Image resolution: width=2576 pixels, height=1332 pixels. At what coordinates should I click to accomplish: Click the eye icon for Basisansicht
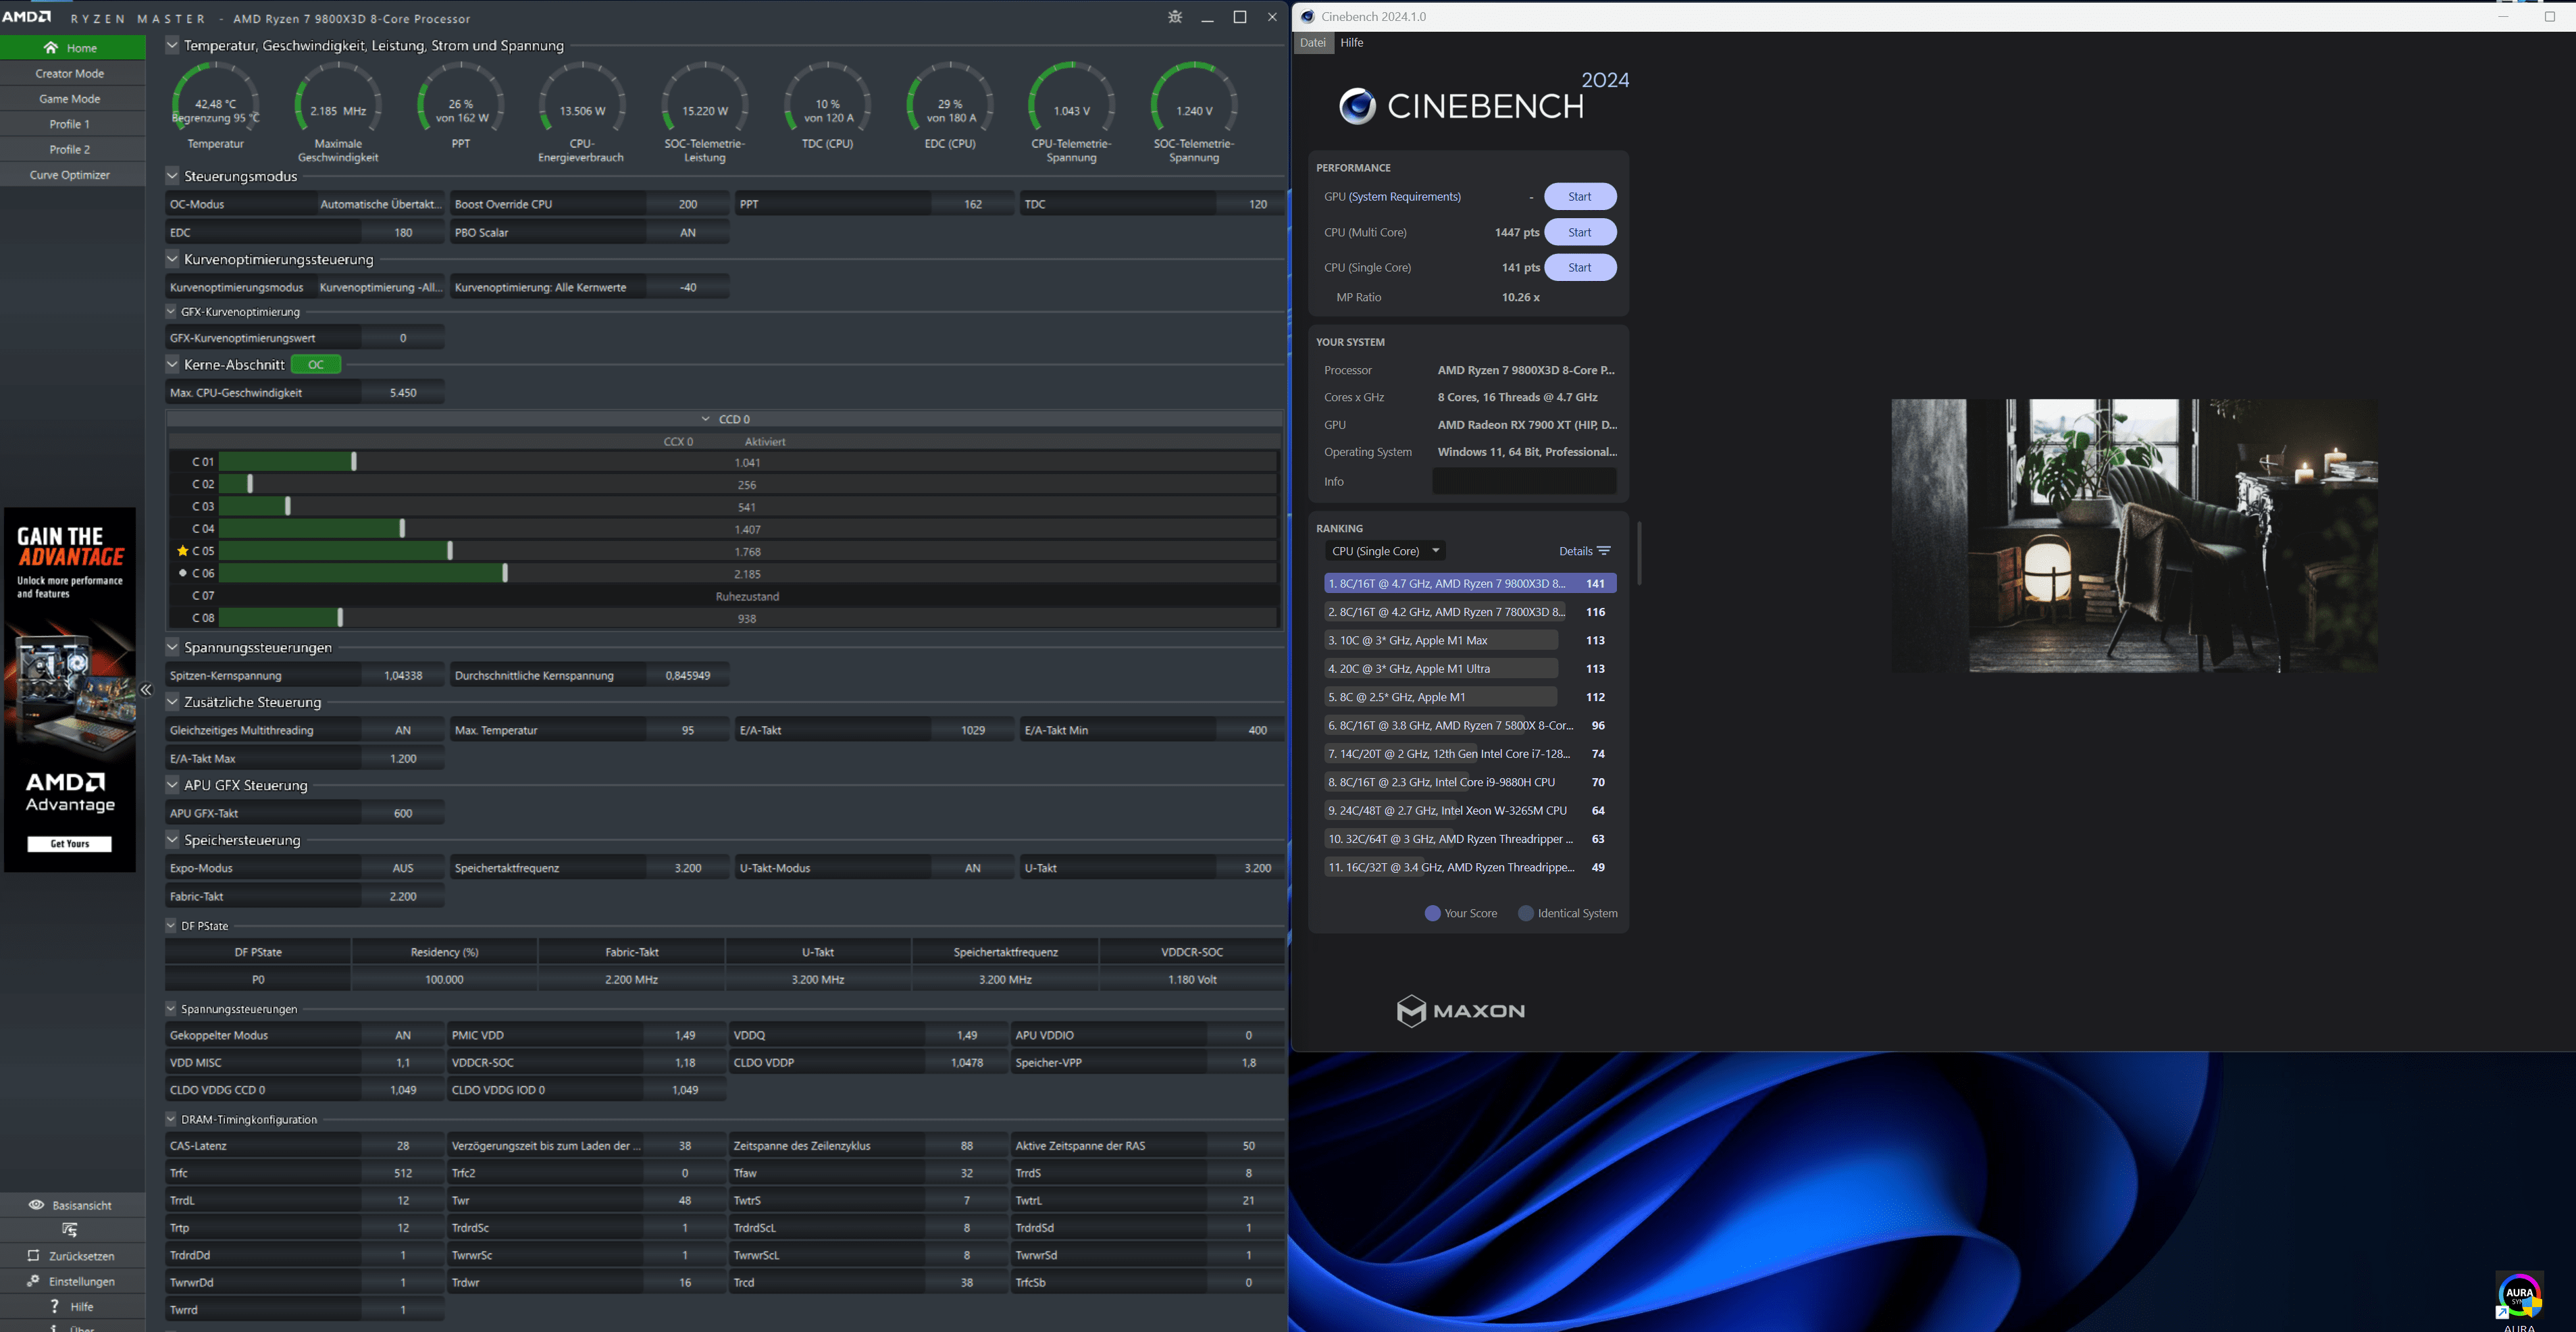[36, 1205]
